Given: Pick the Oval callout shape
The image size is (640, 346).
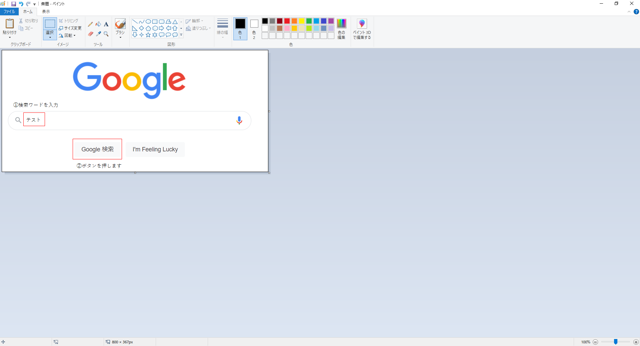Looking at the screenshot, I should point(168,35).
